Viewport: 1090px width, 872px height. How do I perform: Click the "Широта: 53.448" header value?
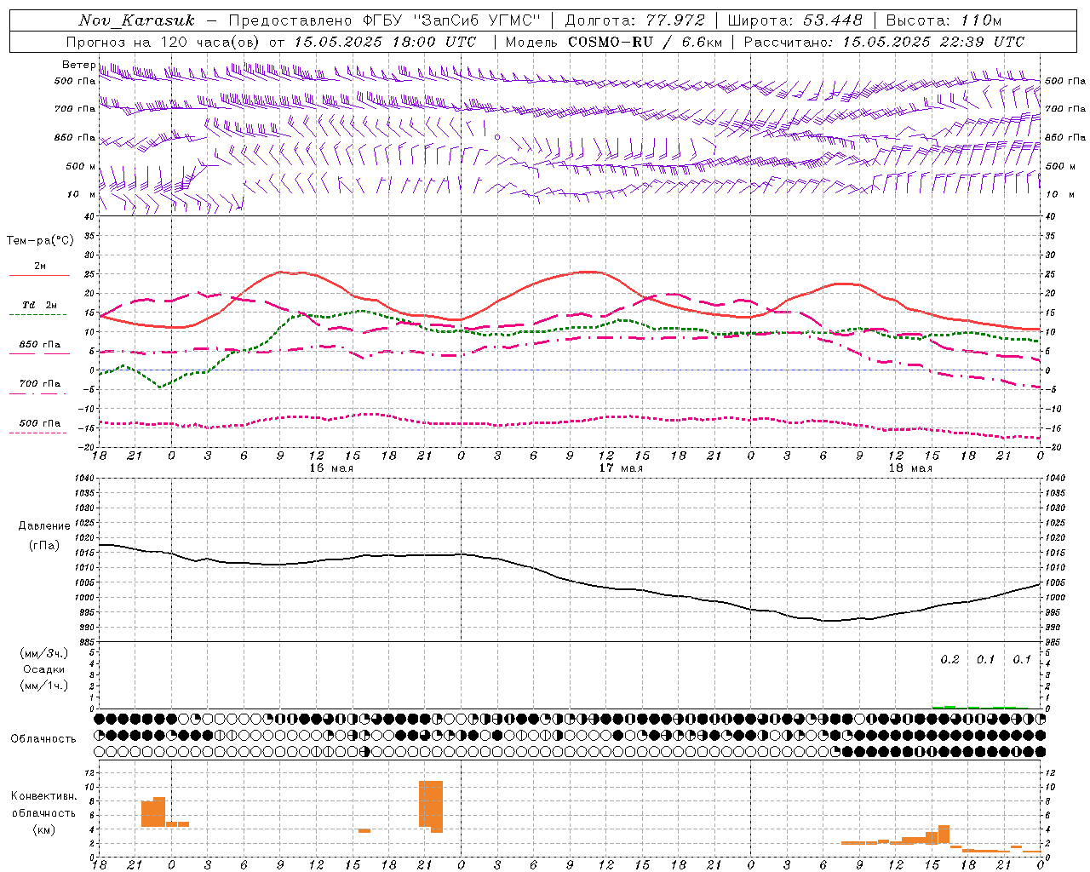click(795, 20)
